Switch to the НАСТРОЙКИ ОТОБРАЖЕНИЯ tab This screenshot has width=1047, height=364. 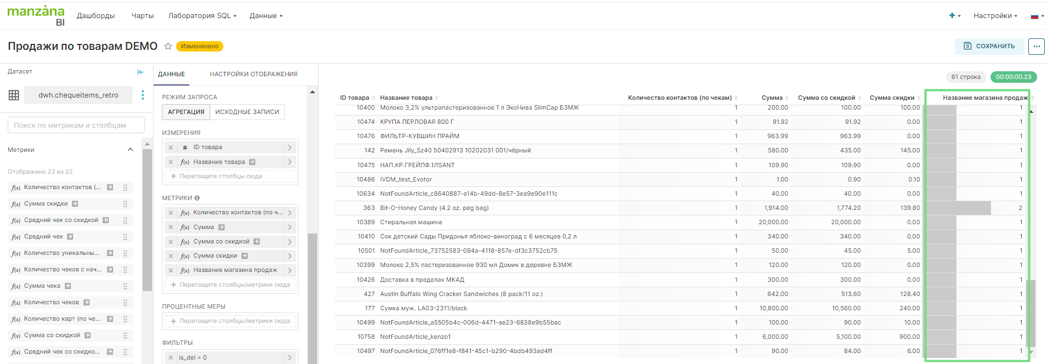coord(254,74)
